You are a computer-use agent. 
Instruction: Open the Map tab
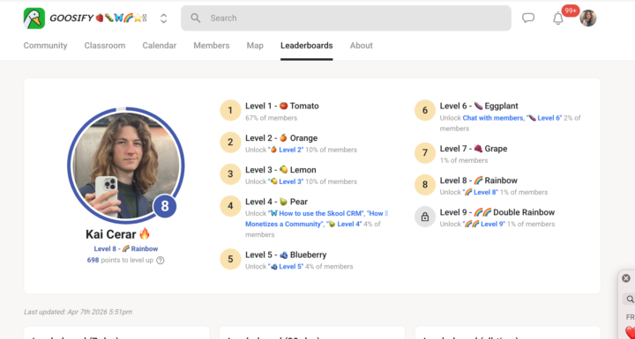[x=255, y=45]
